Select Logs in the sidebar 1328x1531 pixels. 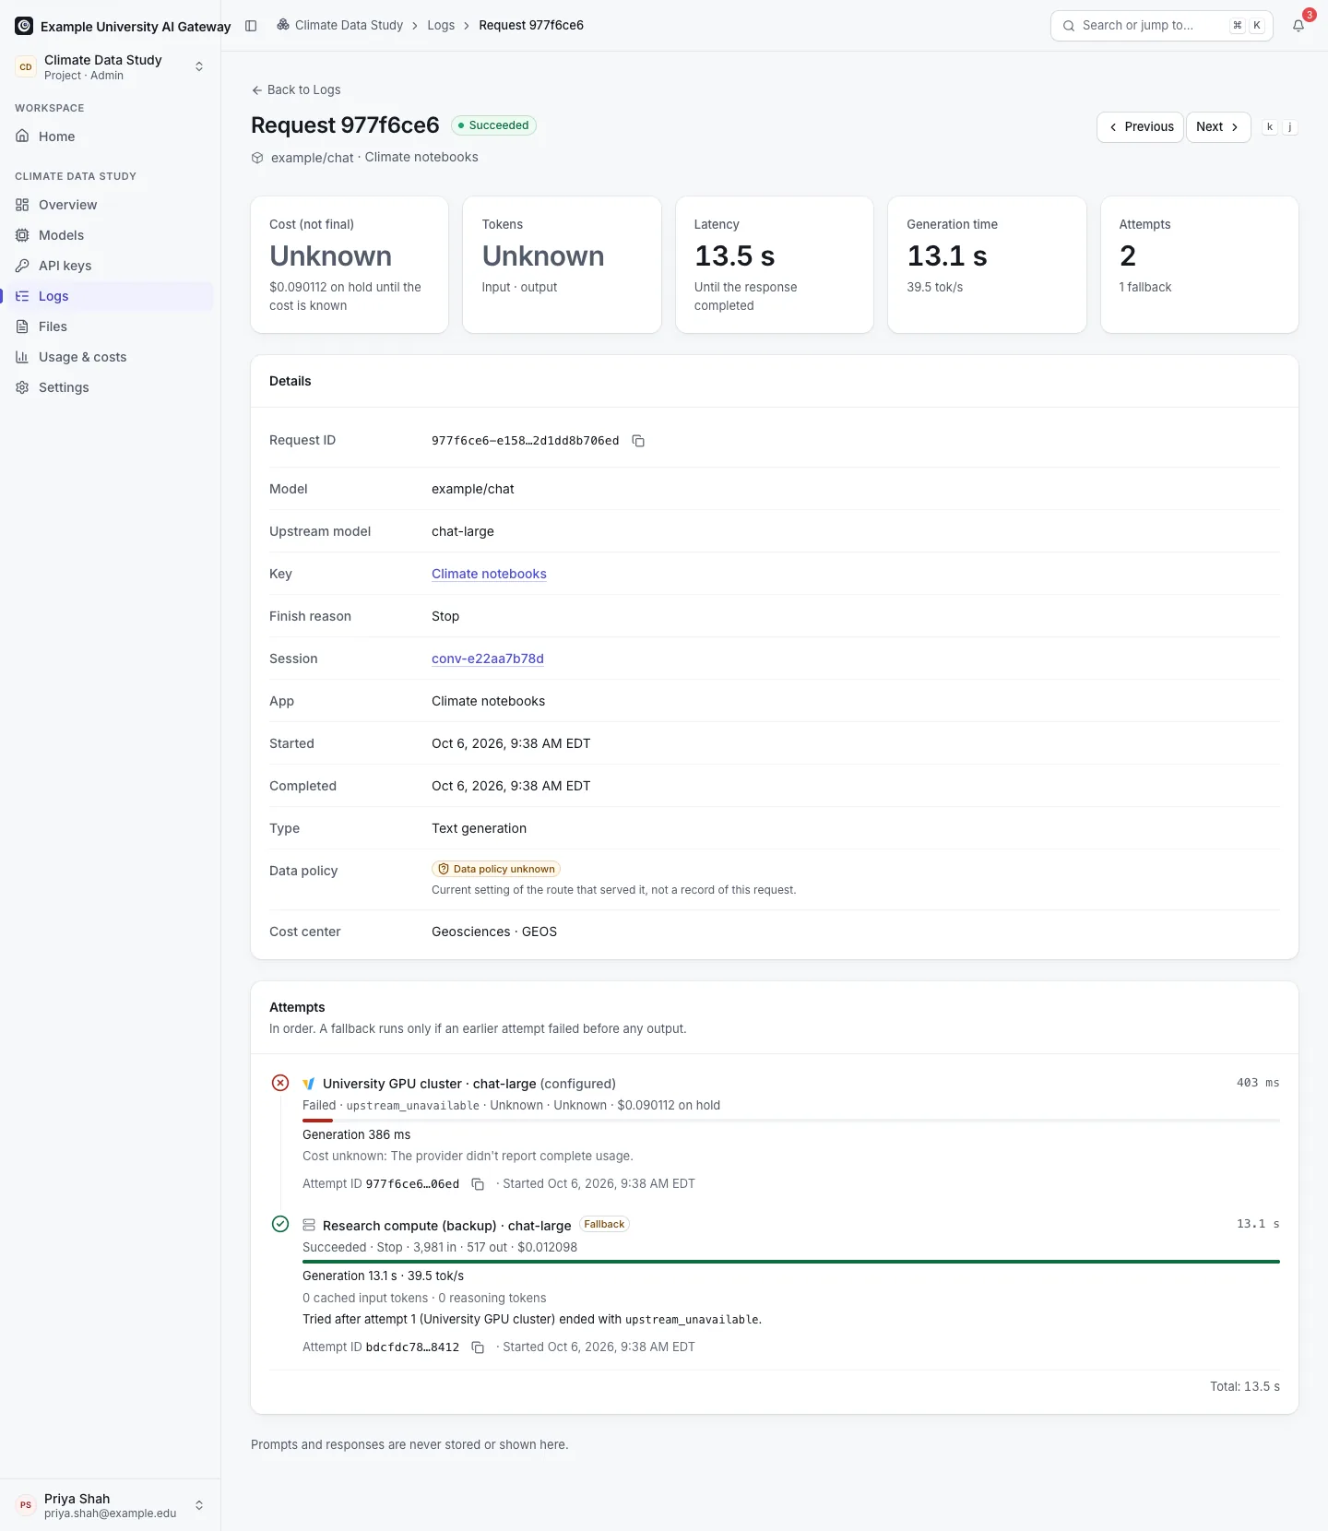pos(111,296)
